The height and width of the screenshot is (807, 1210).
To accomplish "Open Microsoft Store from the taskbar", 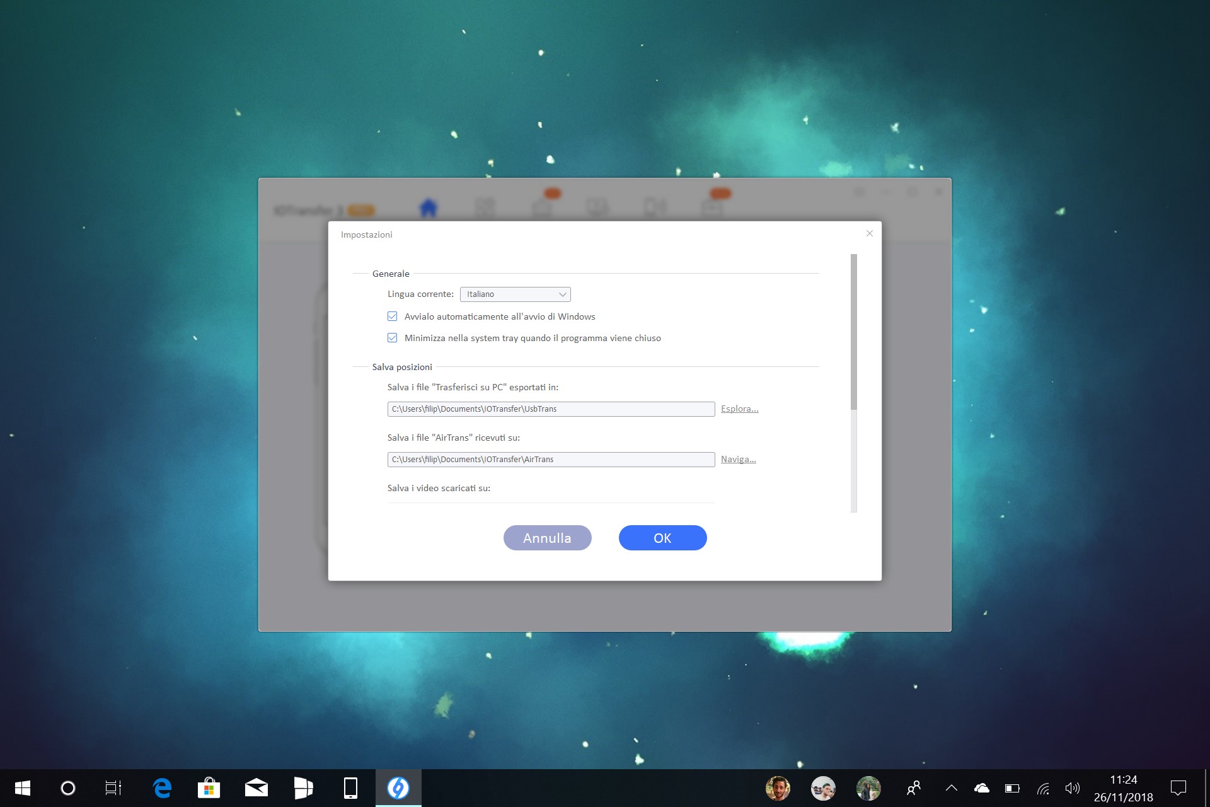I will 209,788.
